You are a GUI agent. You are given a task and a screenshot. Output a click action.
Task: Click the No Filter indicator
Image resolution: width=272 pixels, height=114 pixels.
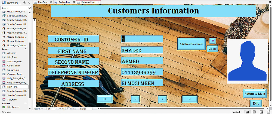click(x=72, y=109)
